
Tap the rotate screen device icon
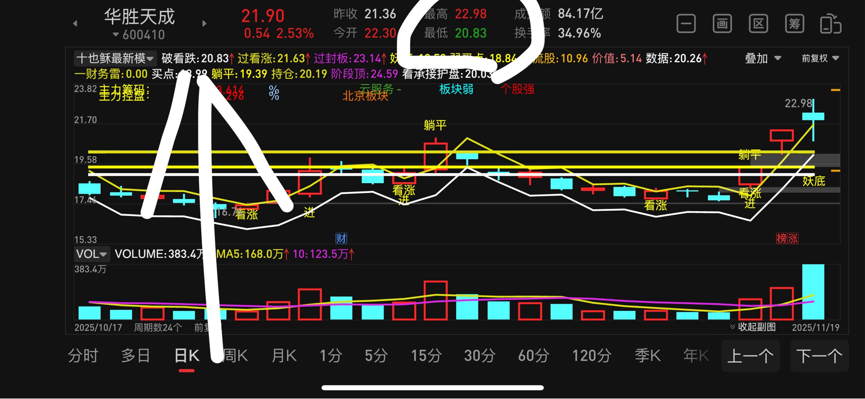tap(831, 24)
